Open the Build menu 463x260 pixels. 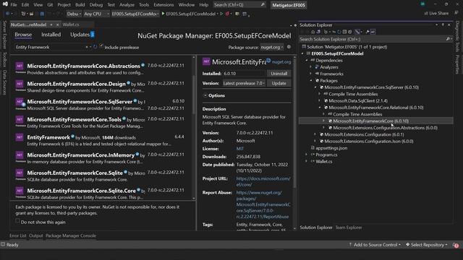pos(80,5)
